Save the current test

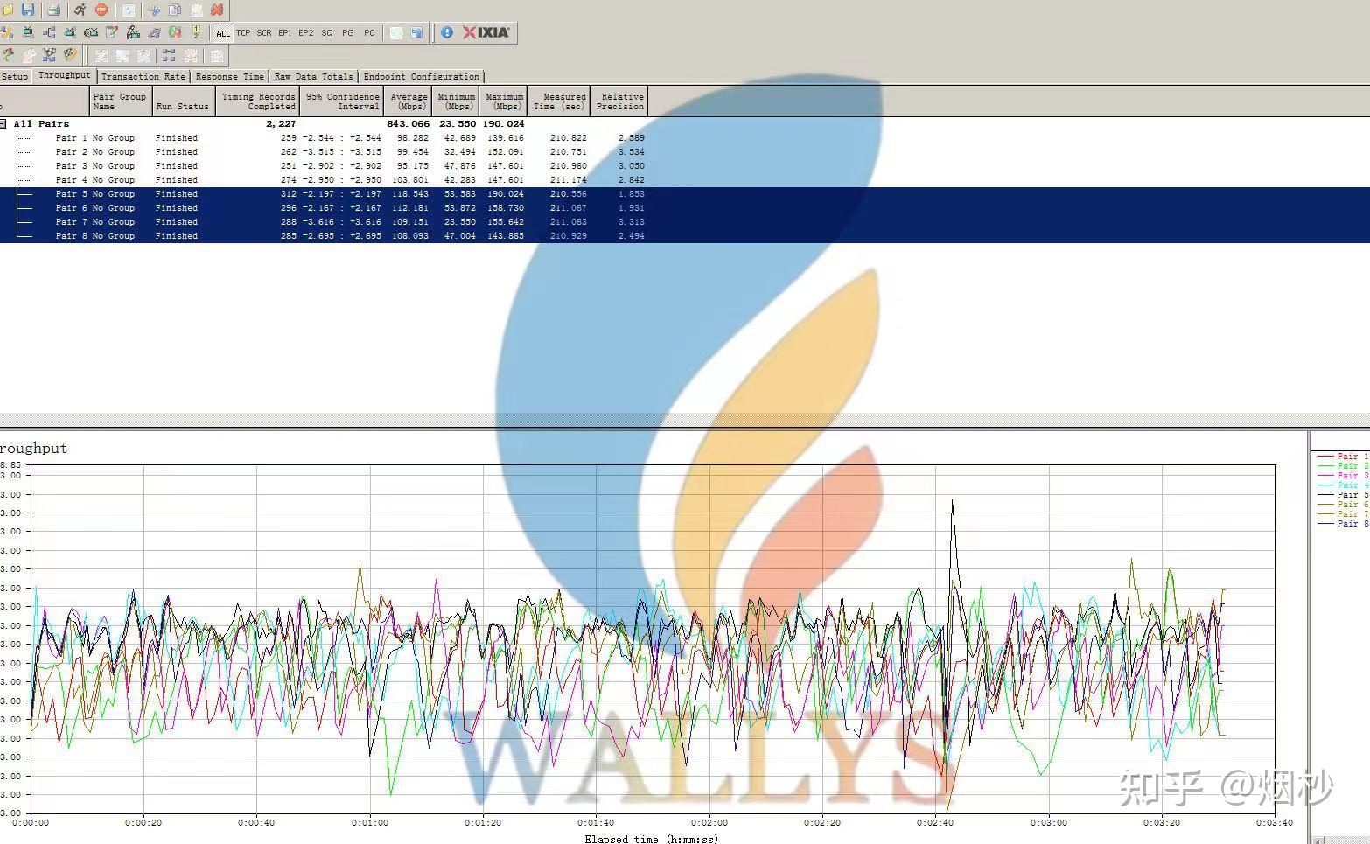28,10
